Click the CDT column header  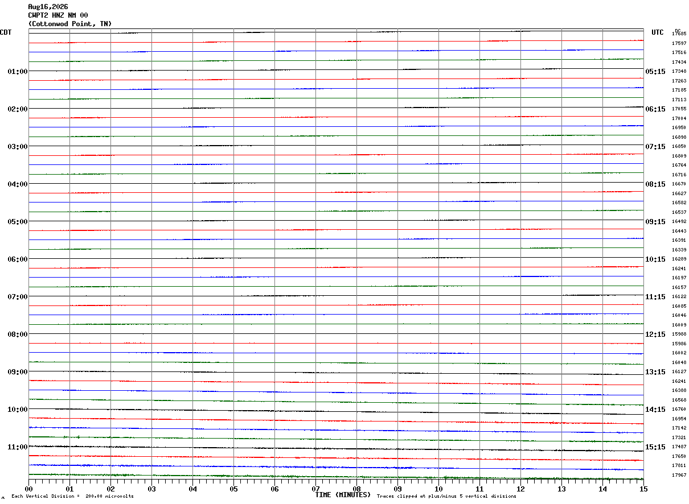[6, 32]
